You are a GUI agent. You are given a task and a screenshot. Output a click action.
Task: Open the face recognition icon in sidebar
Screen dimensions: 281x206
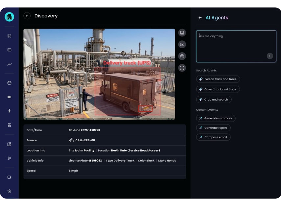pyautogui.click(x=9, y=83)
